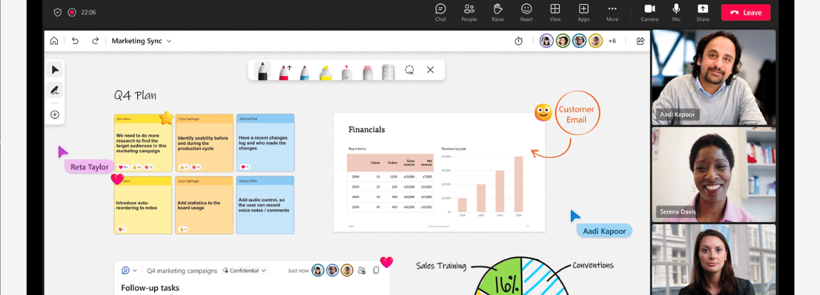The width and height of the screenshot is (820, 295).
Task: Select the red pen color
Action: 285,71
